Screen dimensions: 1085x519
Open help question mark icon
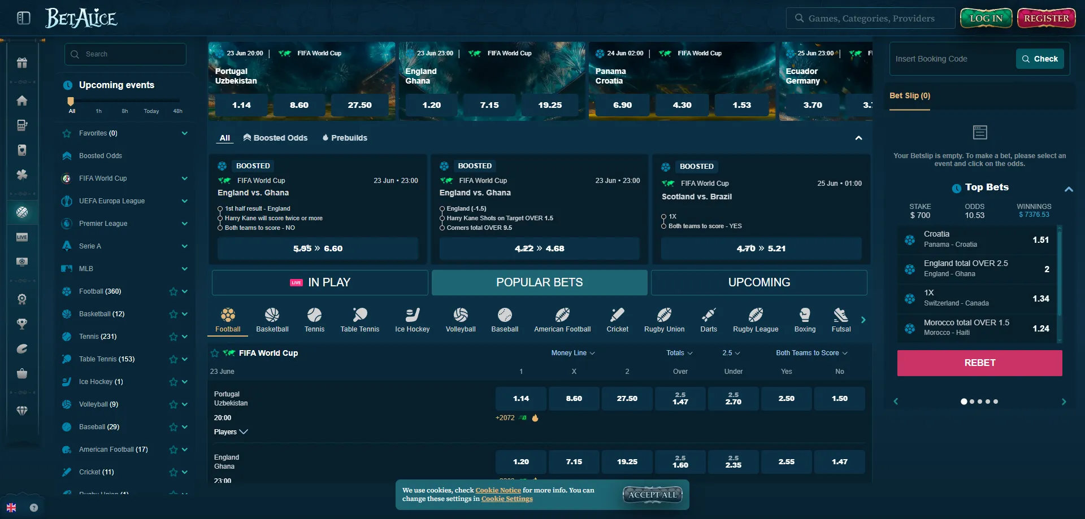34,508
